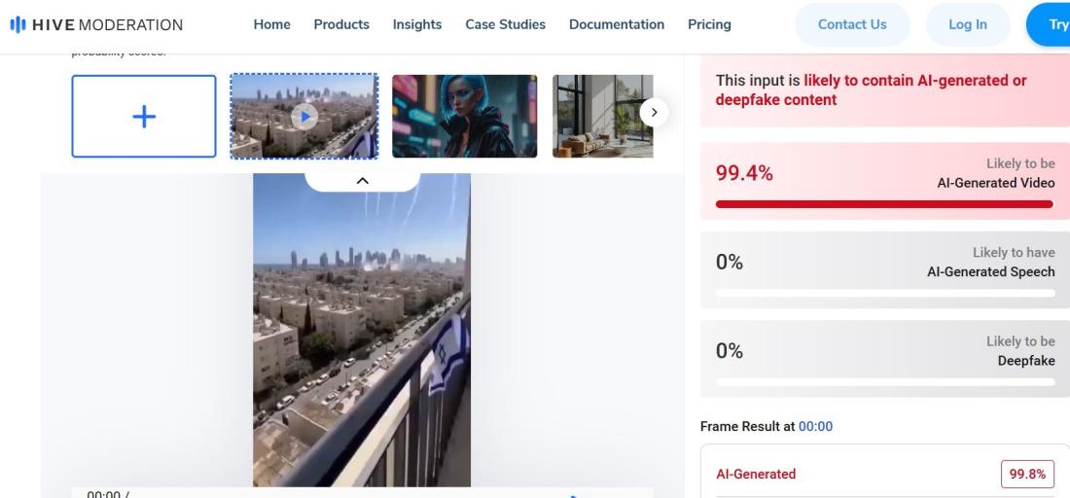Screen dimensions: 1070x498
Task: Click the blue Try button
Action: point(1049,24)
